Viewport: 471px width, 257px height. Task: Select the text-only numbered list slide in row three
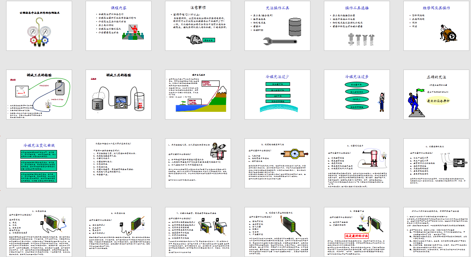[x=118, y=163]
